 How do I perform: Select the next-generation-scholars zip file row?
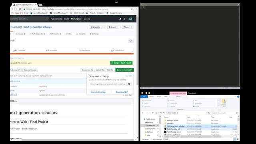201,126
